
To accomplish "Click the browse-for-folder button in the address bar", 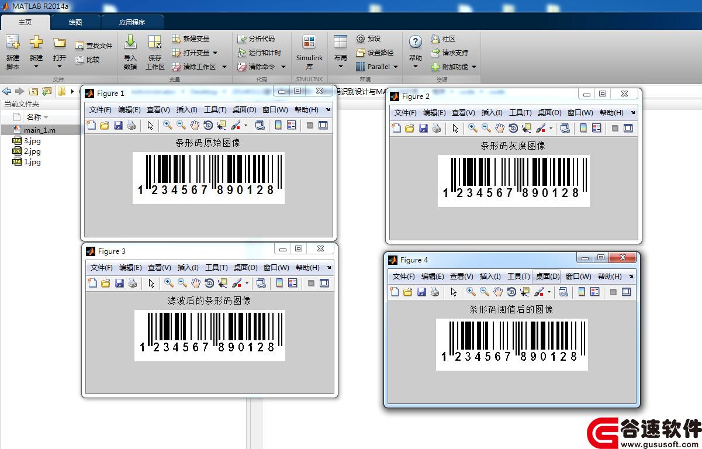I will point(46,91).
